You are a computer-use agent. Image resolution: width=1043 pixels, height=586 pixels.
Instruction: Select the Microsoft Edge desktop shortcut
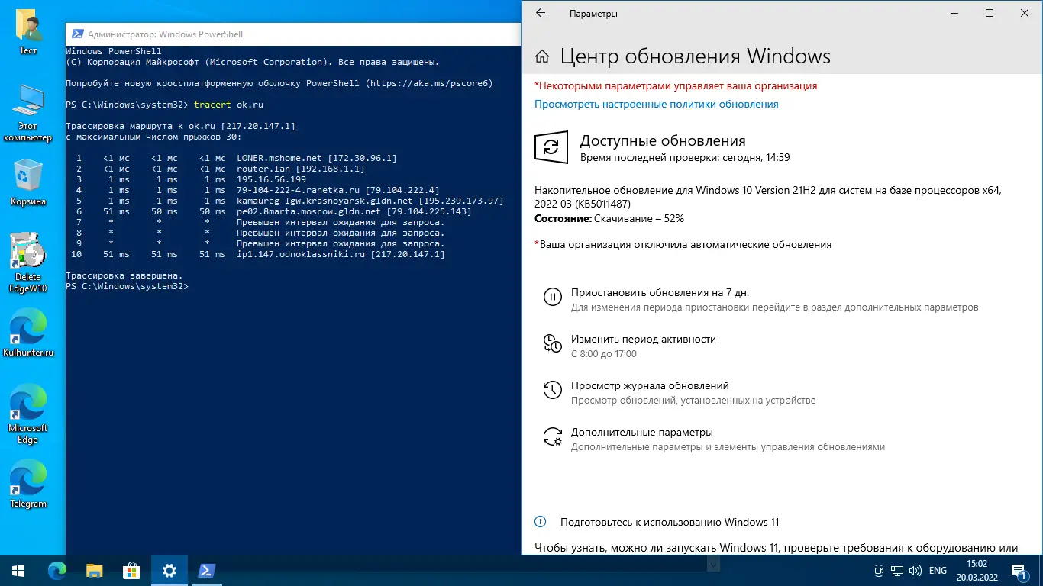[28, 414]
